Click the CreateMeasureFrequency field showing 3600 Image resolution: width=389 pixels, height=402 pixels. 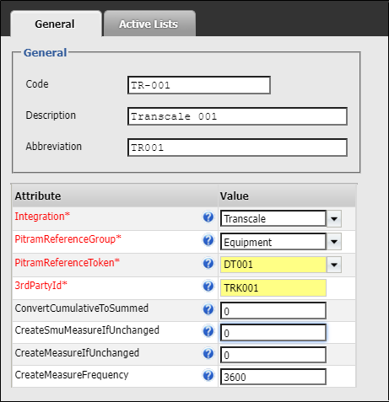click(273, 377)
